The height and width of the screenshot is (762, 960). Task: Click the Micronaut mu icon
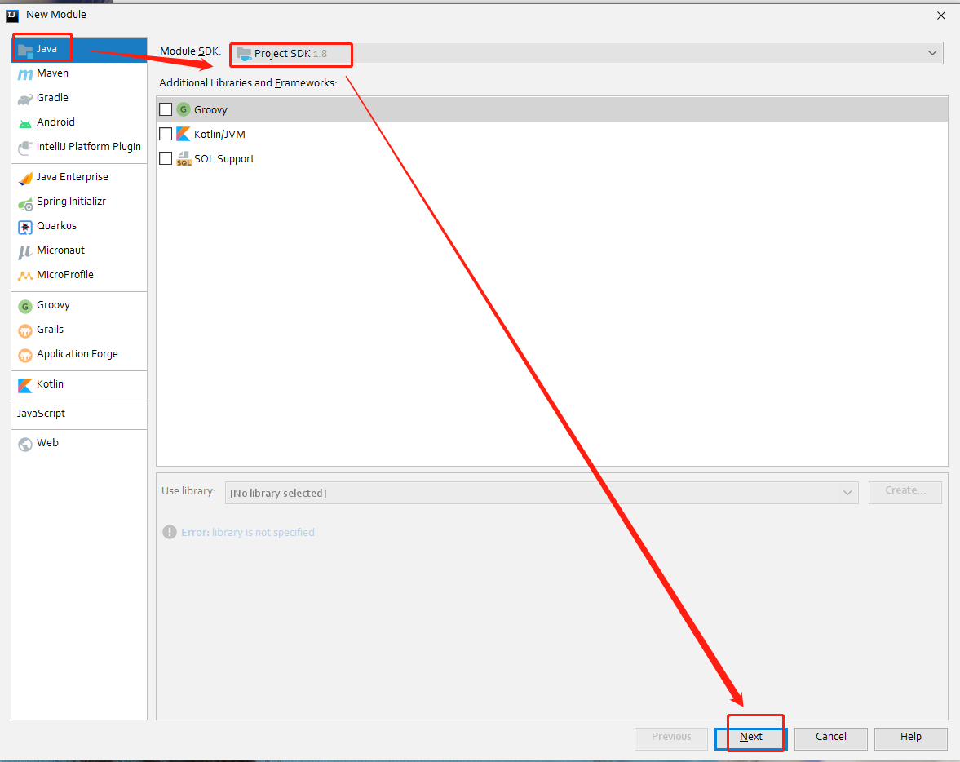coord(25,252)
